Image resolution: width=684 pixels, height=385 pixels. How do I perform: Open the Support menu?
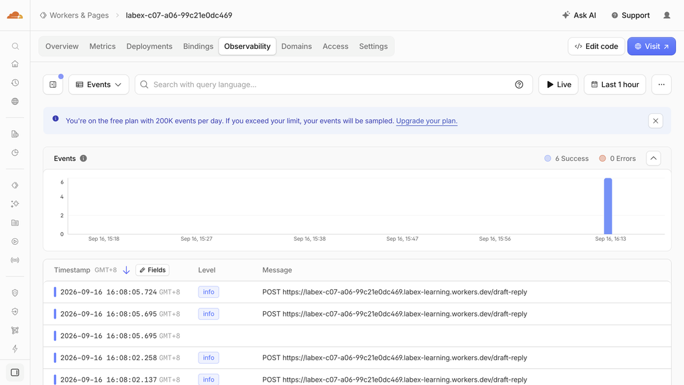click(x=630, y=15)
